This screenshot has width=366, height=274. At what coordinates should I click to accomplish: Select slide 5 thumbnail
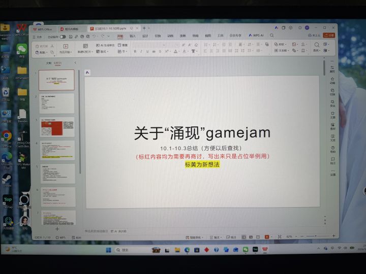[57, 174]
